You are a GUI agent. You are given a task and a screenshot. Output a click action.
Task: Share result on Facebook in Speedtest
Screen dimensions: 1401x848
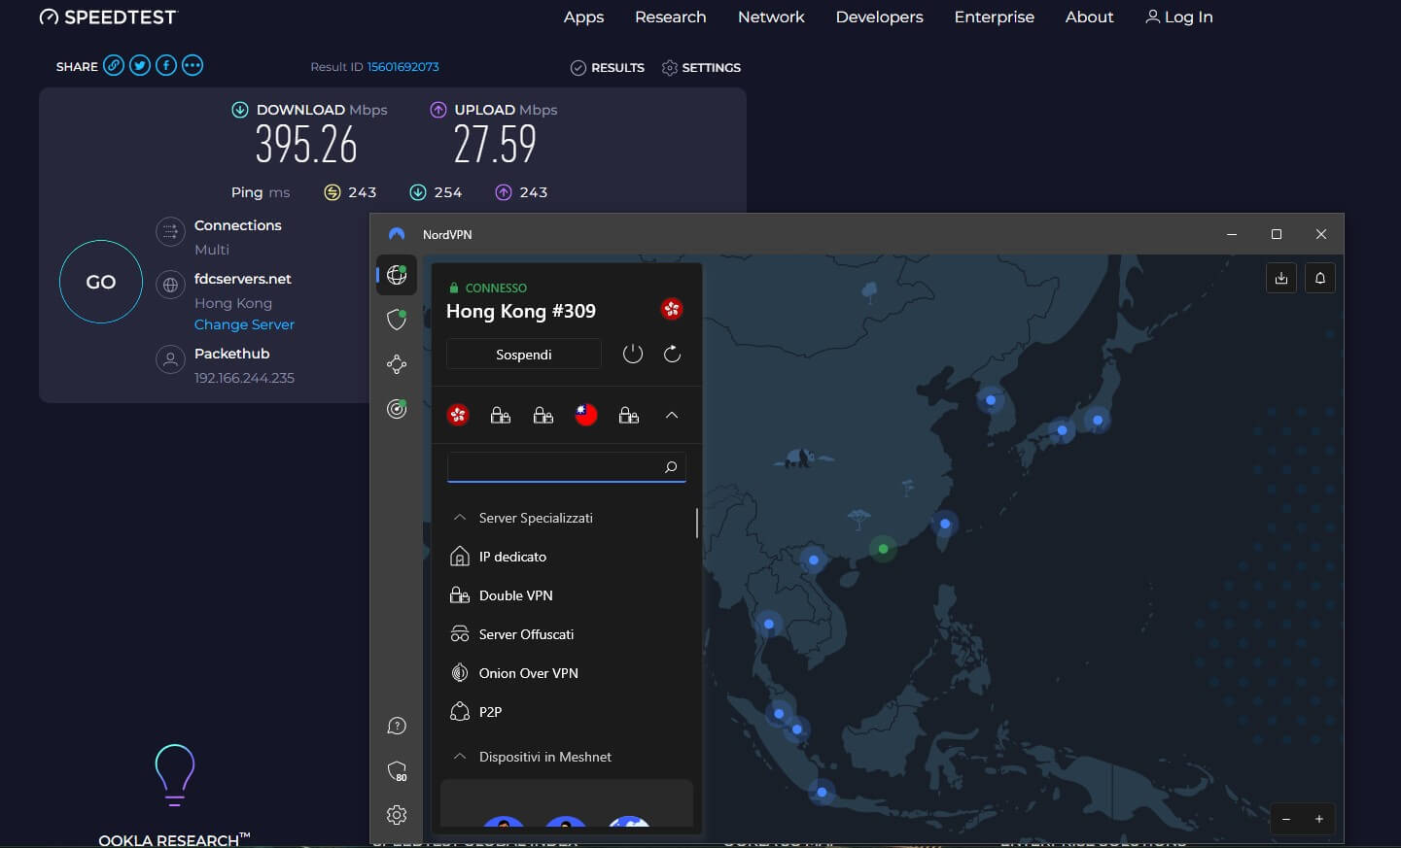166,66
